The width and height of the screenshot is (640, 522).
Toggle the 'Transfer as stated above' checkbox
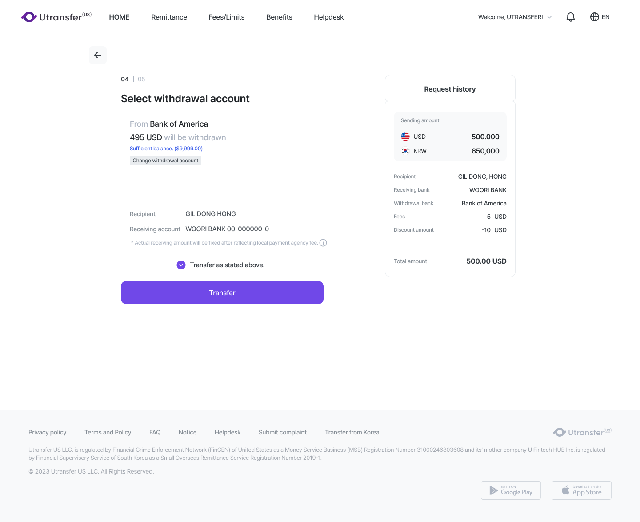pyautogui.click(x=181, y=265)
